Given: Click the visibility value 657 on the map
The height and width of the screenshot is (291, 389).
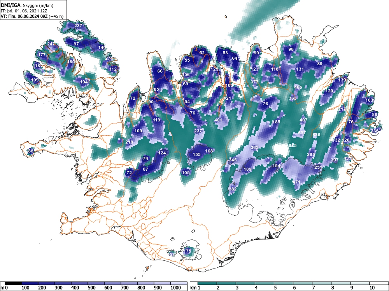Looking at the screenshot, I should tap(302, 133).
